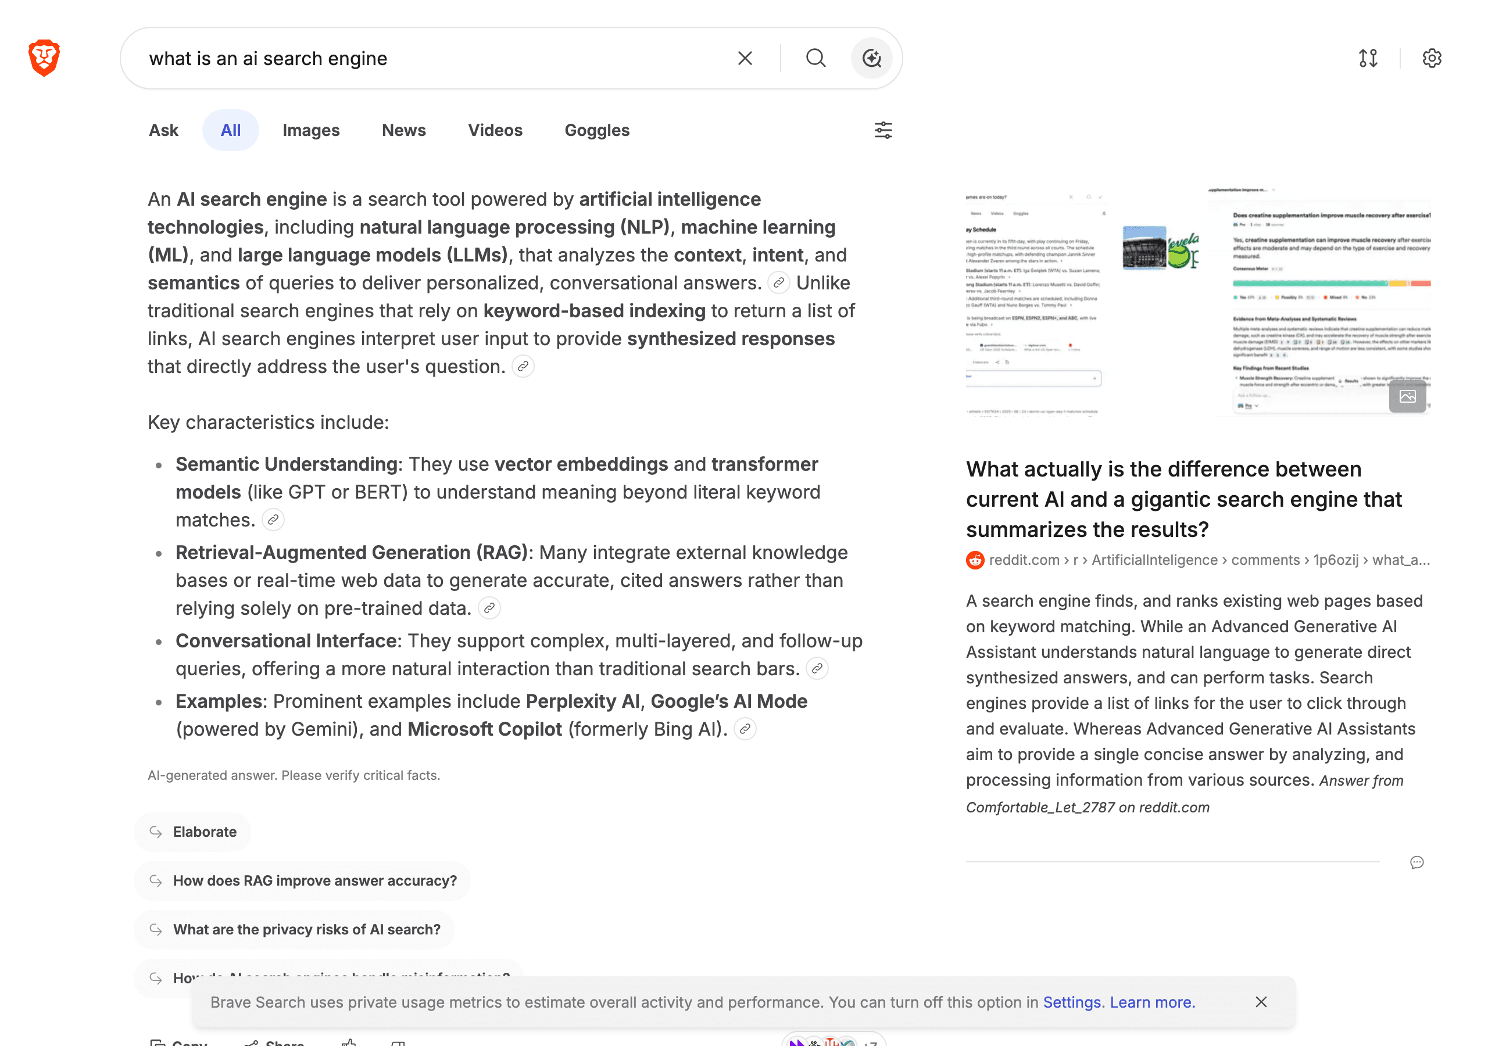Clear the search query with the X icon
Viewport: 1488px width, 1046px height.
745,58
